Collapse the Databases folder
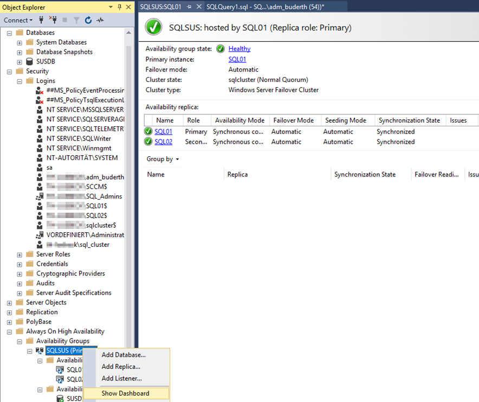This screenshot has width=479, height=402. click(x=9, y=33)
